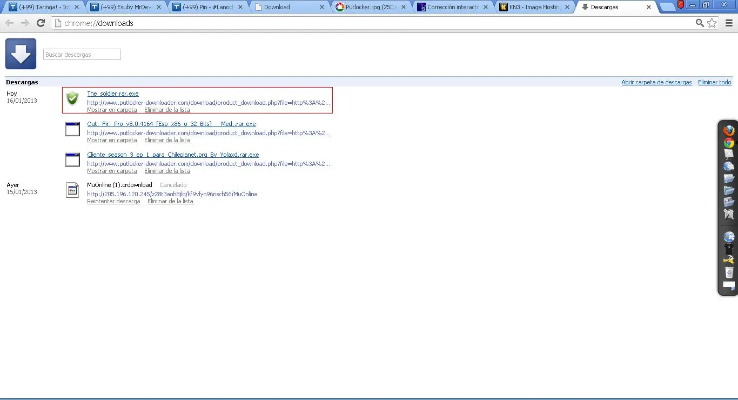Viewport: 738px width, 400px height.
Task: Click the date 15/01/2013
Action: pyautogui.click(x=22, y=192)
